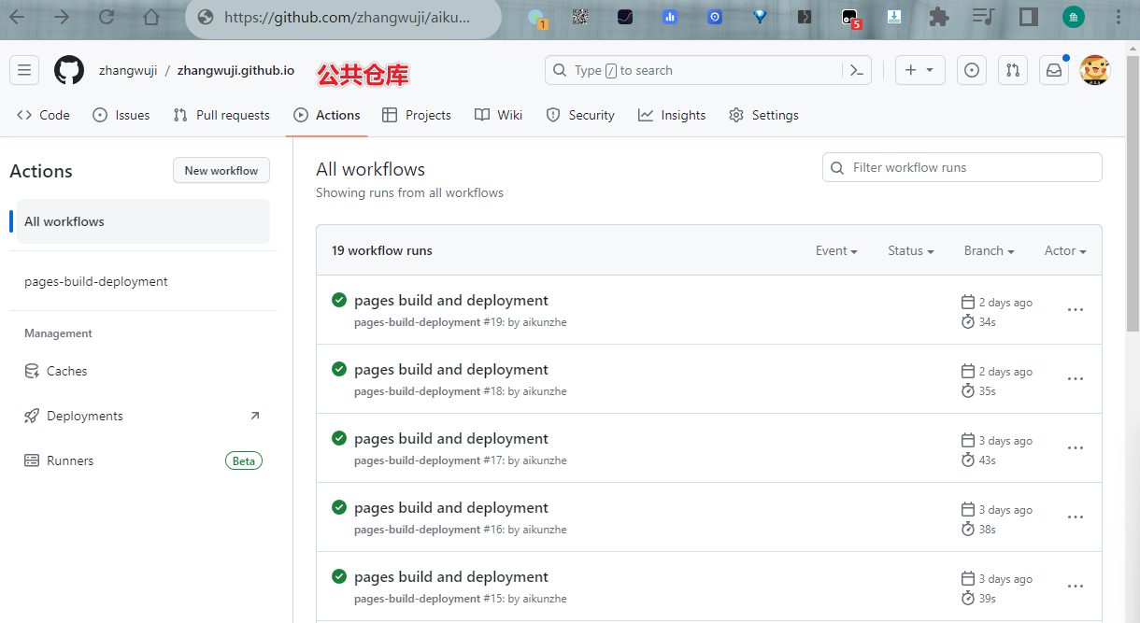
Task: Open the hamburger navigation menu
Action: tap(24, 70)
